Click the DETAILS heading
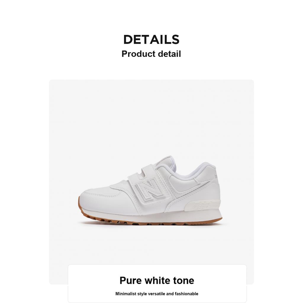The height and width of the screenshot is (303, 303). pyautogui.click(x=151, y=39)
